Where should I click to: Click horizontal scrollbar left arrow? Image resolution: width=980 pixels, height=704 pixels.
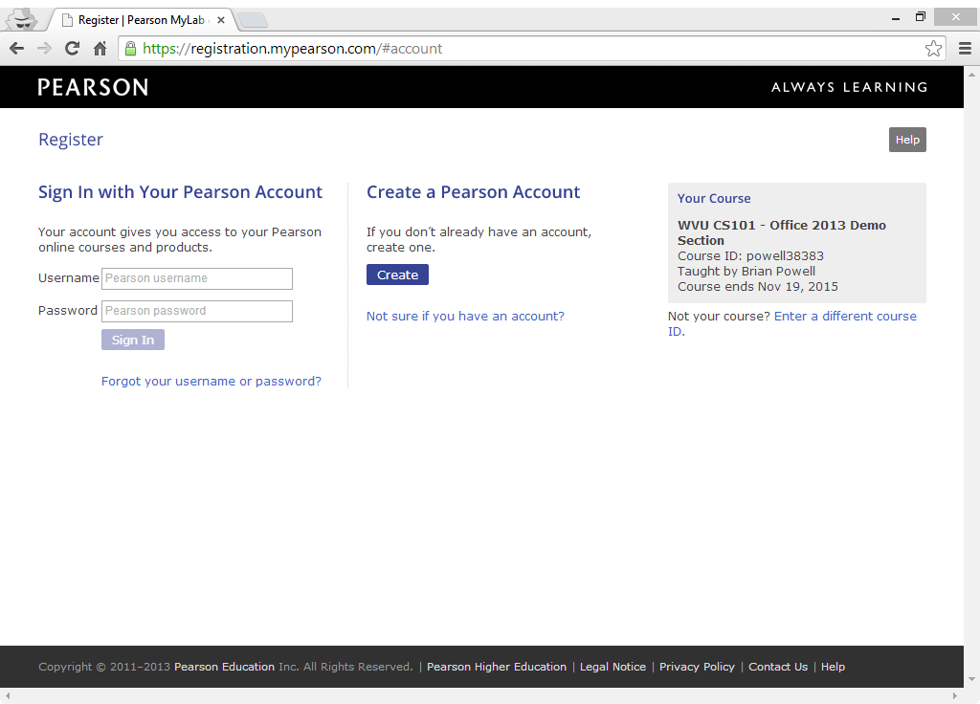[8, 696]
